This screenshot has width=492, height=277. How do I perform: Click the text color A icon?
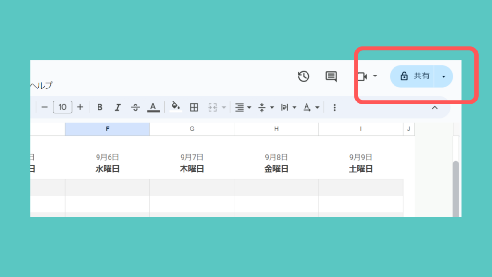click(x=153, y=107)
